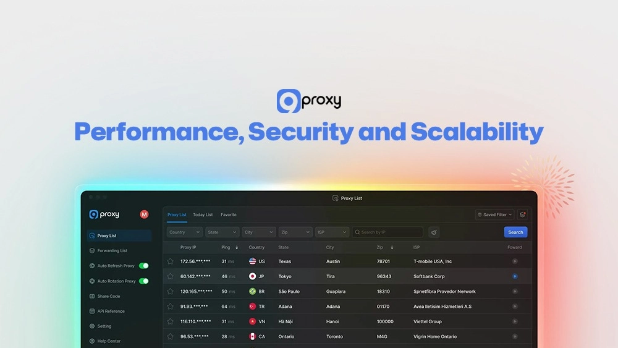
Task: Select IP 60.142.***.*** cell
Action: 195,276
